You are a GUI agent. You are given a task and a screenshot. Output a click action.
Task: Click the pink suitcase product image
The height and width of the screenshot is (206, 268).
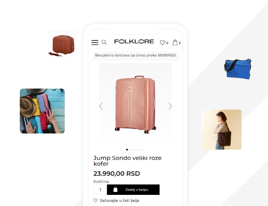(136, 104)
